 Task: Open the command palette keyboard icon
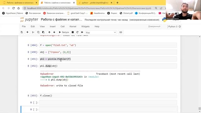(121, 32)
